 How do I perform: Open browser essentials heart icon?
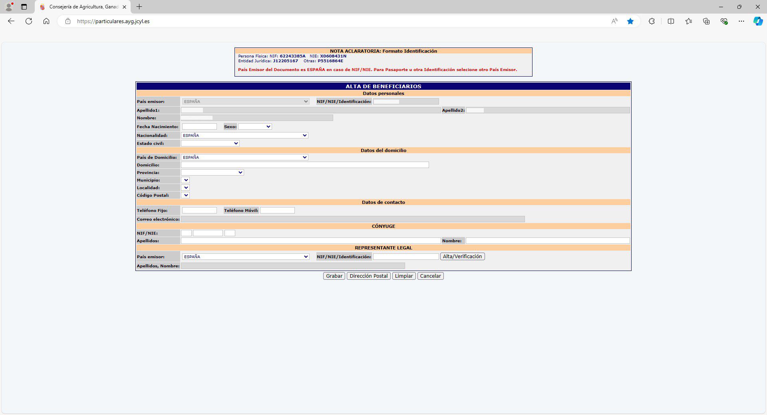[724, 21]
